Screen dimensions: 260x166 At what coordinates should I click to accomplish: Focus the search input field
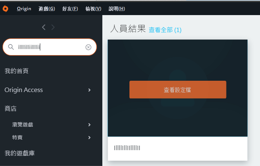(x=50, y=47)
